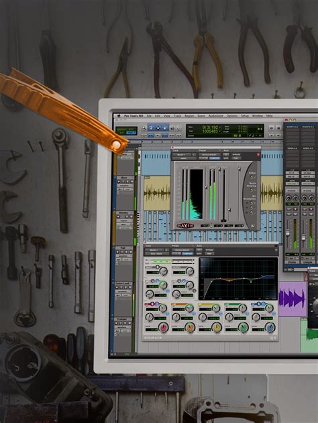Click the bypass button in EQ plug-in header
Screen dimensions: 318x423
click(209, 250)
